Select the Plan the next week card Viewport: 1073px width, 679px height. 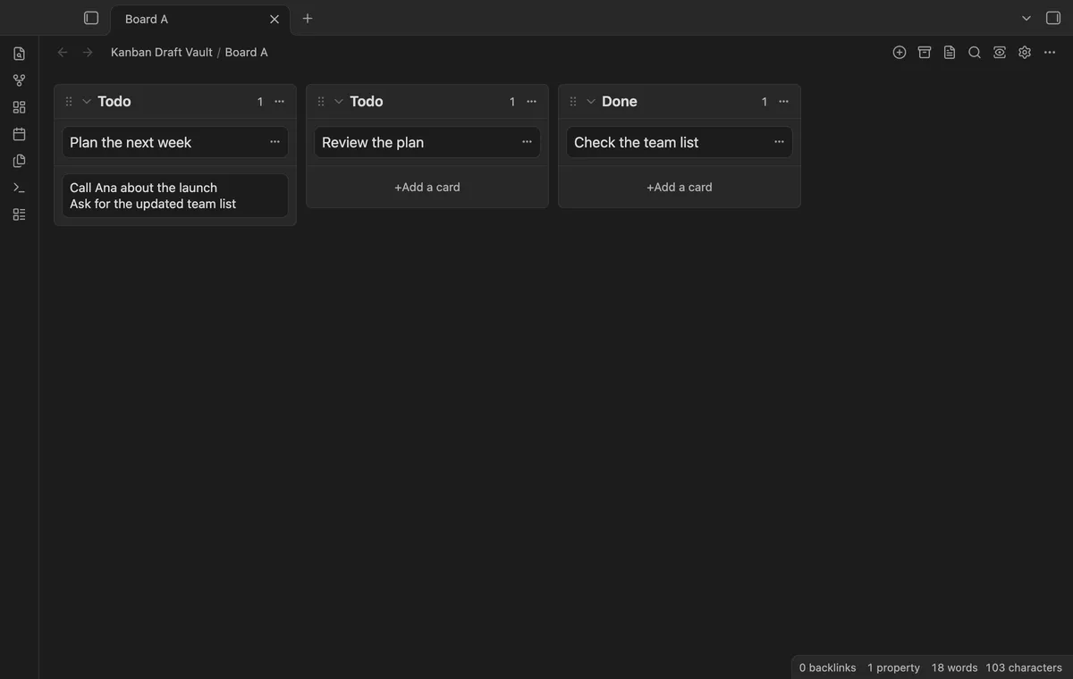pos(175,142)
